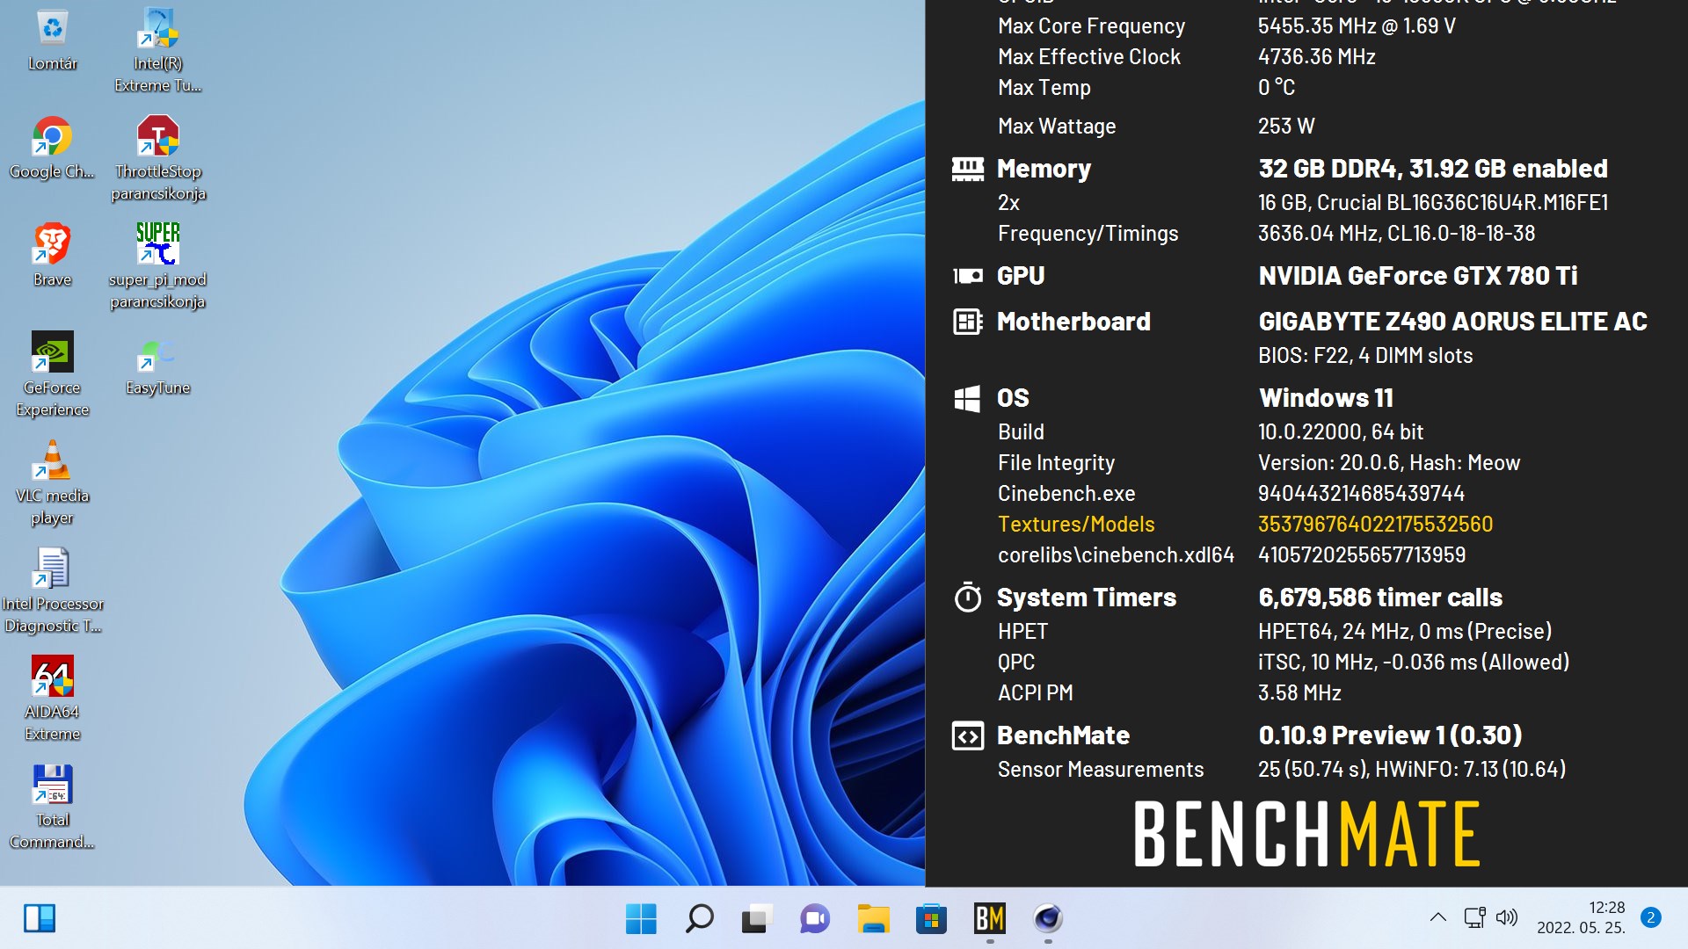This screenshot has height=949, width=1688.
Task: Open Microsoft Store from taskbar
Action: point(931,918)
